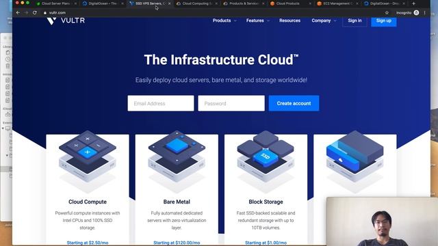Open the Block Storage heading

click(x=266, y=202)
